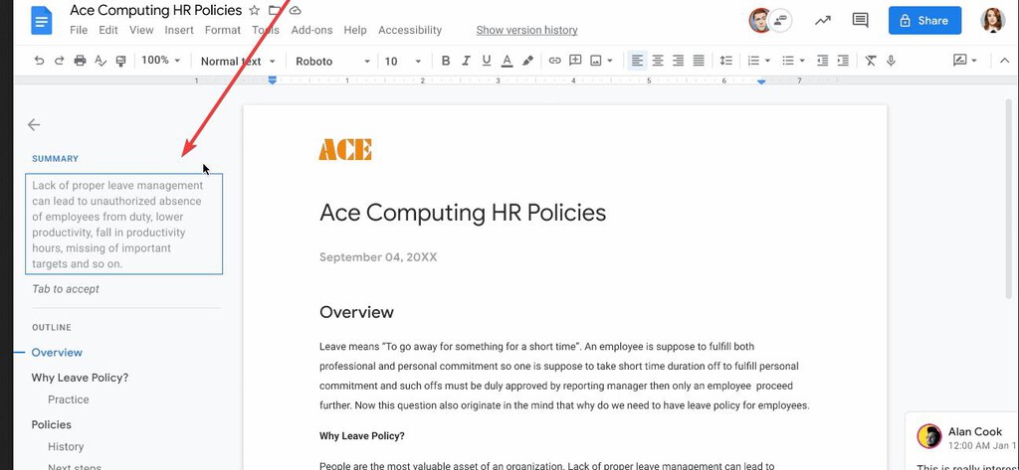
Task: Add a comment using toolbar icon
Action: point(575,61)
